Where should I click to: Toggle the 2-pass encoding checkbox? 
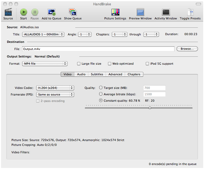pos(38,101)
